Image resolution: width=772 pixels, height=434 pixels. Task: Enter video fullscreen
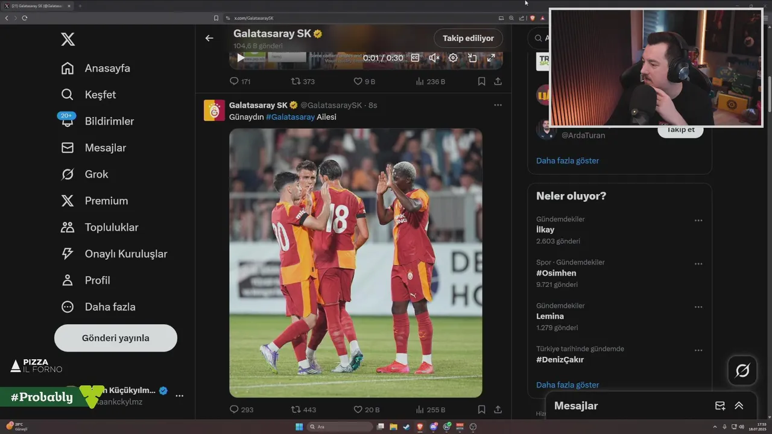491,58
